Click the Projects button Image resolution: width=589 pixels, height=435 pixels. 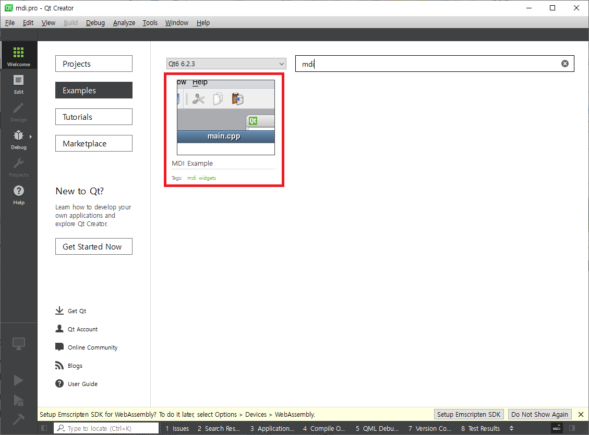click(x=94, y=64)
